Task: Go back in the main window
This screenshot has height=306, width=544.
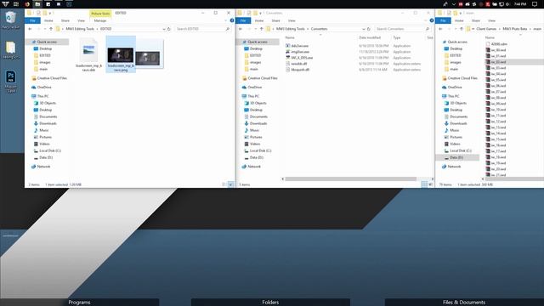Action: pos(440,29)
